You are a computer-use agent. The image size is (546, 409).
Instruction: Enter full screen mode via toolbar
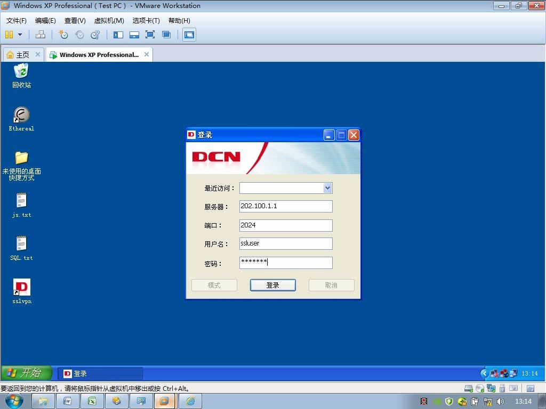[x=150, y=35]
